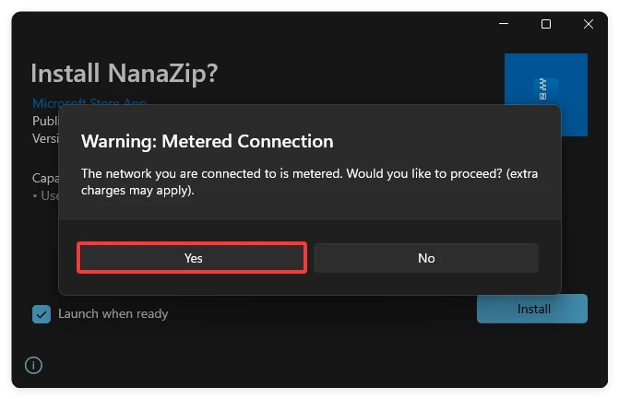
Task: Minimize the installer window
Action: (x=503, y=24)
